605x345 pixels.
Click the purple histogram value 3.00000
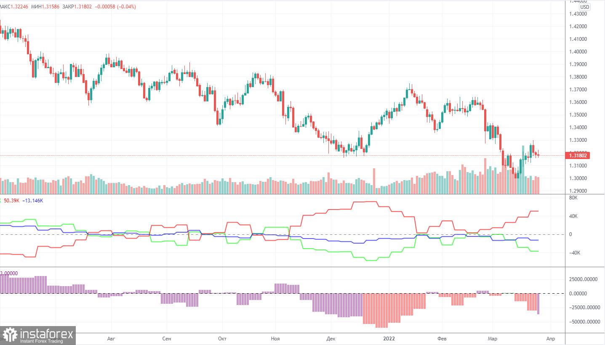click(9, 273)
